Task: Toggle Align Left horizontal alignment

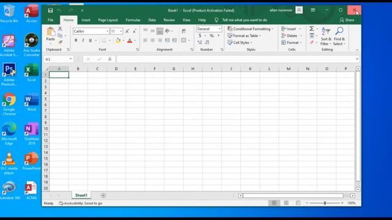Action: click(145, 40)
